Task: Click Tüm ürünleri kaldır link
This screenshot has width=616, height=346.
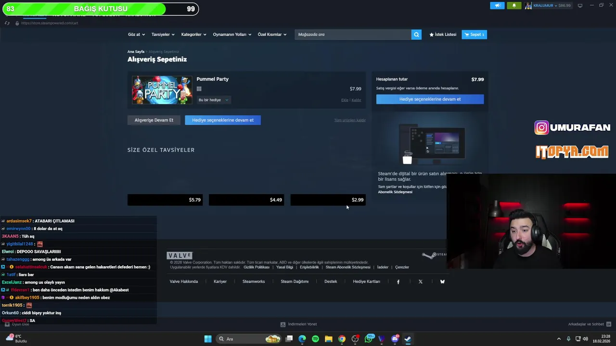Action: pos(350,120)
